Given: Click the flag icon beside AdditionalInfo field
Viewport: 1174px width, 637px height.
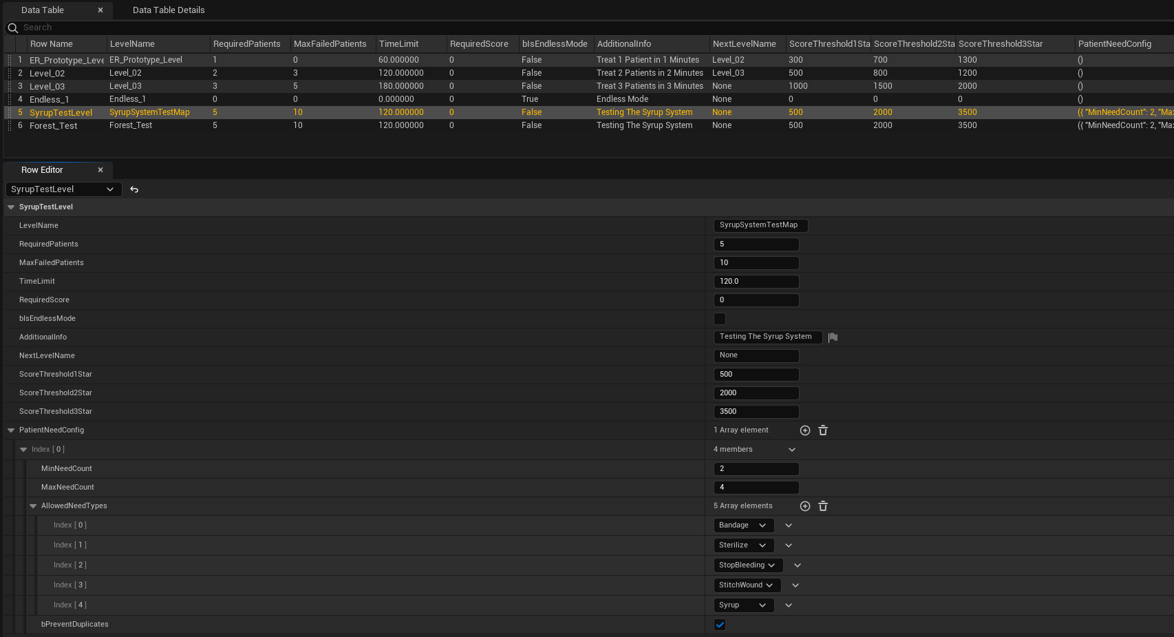Looking at the screenshot, I should pos(833,337).
